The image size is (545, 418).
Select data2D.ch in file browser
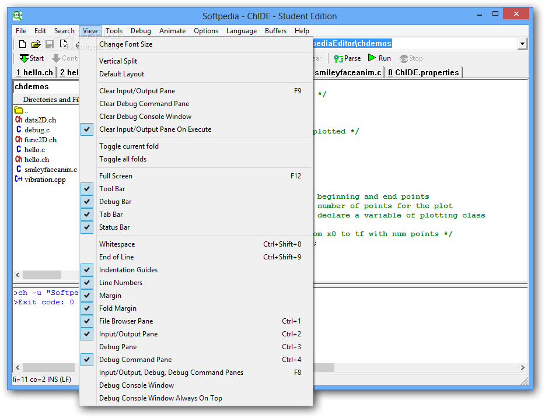point(36,120)
